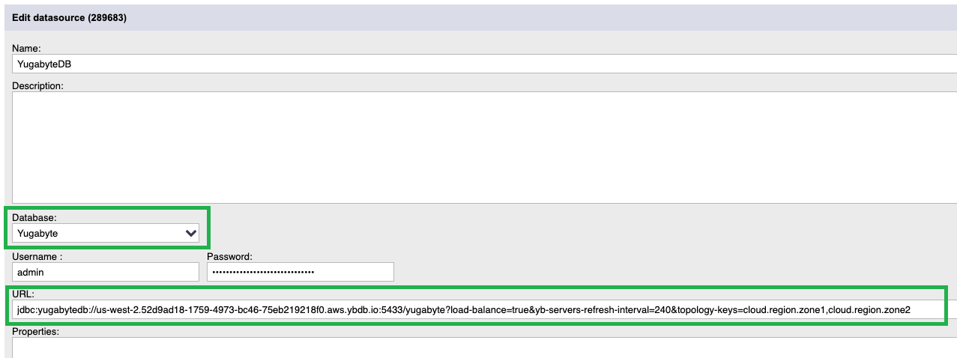This screenshot has height=358, width=957.
Task: Click the Username field containing admin
Action: (106, 272)
